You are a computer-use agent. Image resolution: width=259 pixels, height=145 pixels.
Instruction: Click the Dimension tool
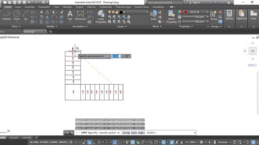[x=80, y=15]
